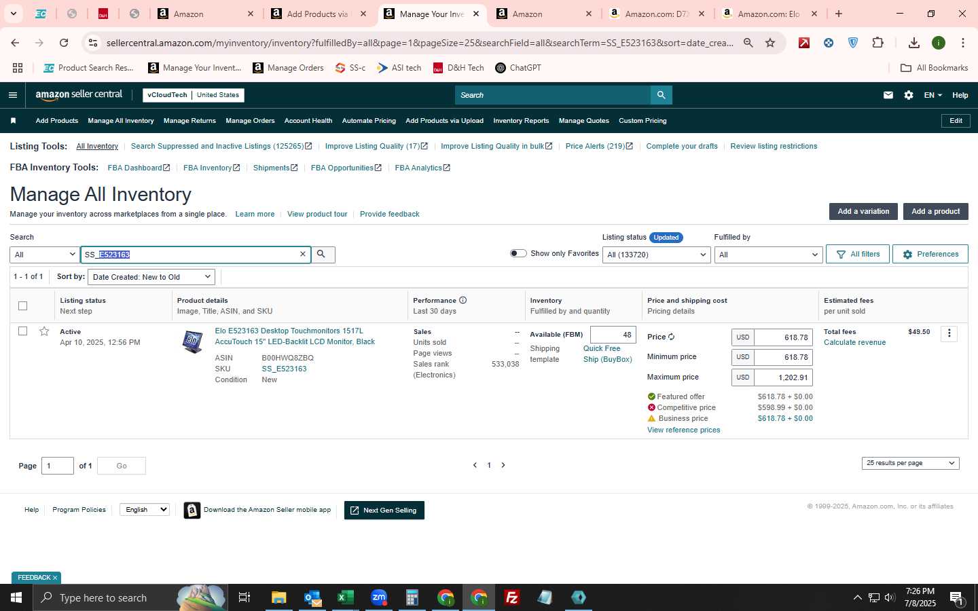
Task: Click the Elo monitor product thumbnail
Action: (192, 341)
